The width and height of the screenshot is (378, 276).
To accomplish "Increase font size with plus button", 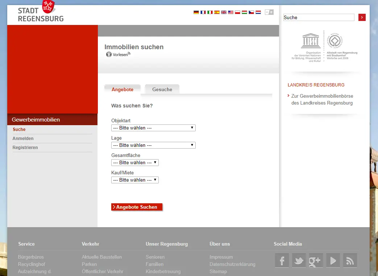I will 271,12.
